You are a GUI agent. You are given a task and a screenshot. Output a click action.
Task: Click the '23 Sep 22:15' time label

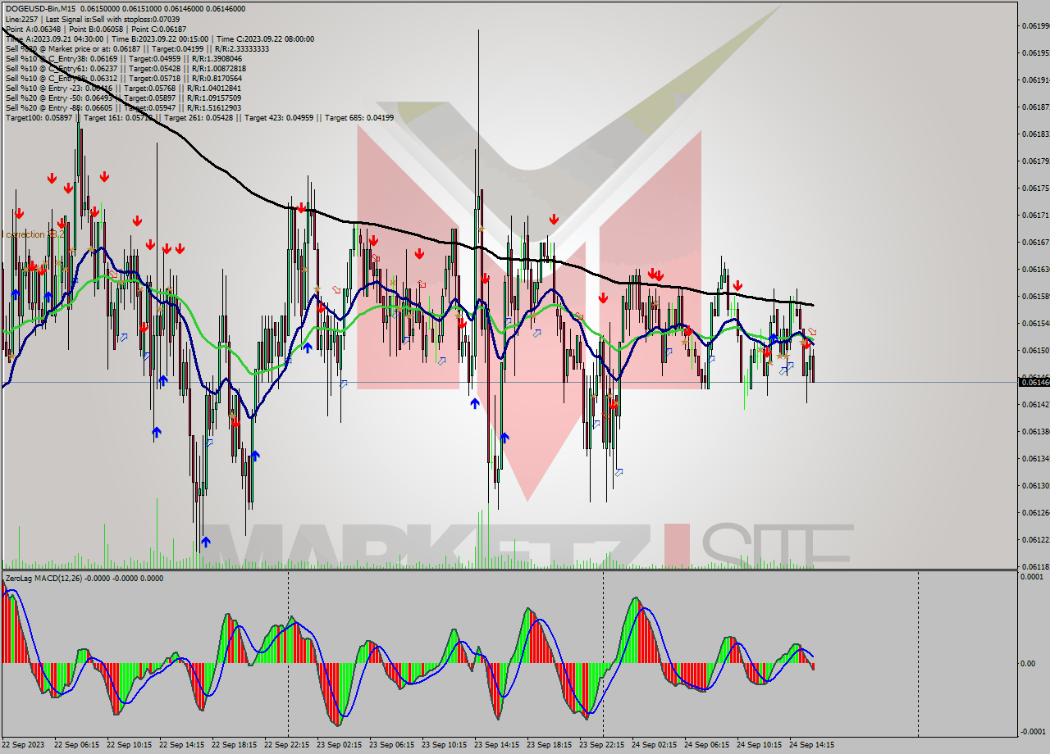(601, 745)
